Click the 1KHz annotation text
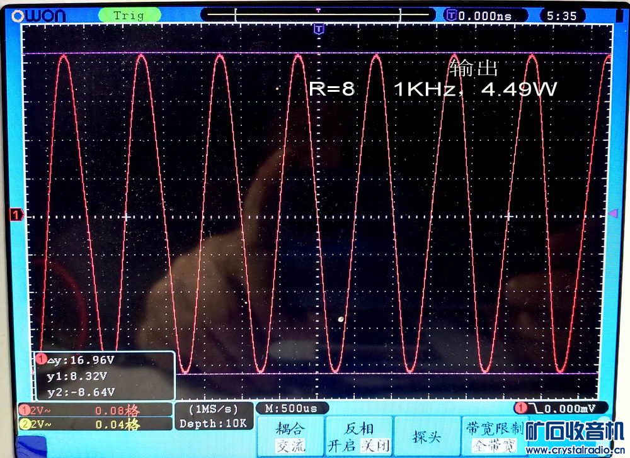The height and width of the screenshot is (458, 630). tap(425, 89)
